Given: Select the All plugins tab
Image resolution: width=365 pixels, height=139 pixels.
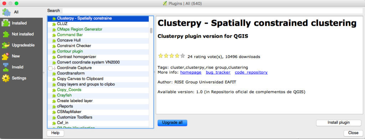Looking at the screenshot, I should [x=21, y=12].
